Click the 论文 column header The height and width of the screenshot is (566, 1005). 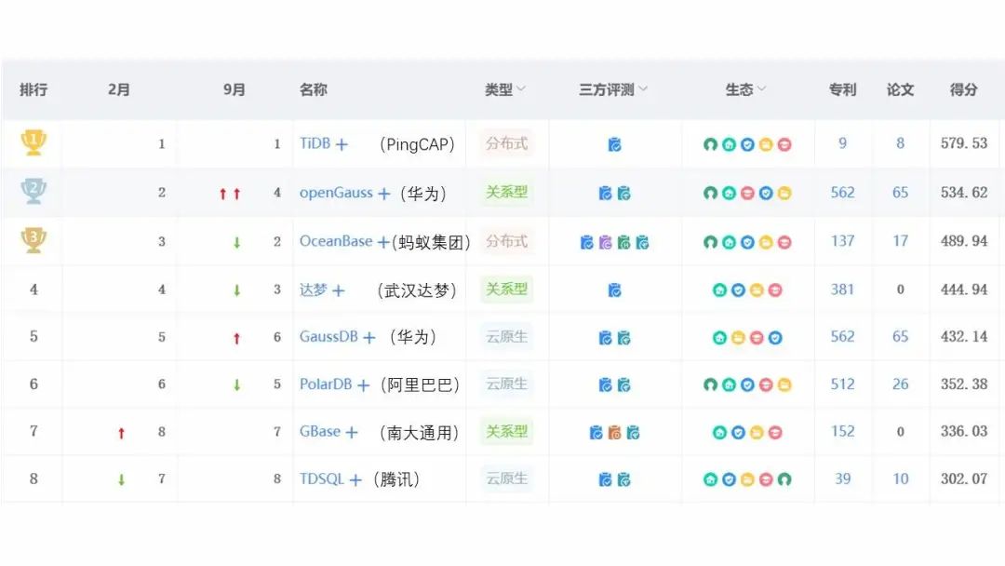click(900, 89)
